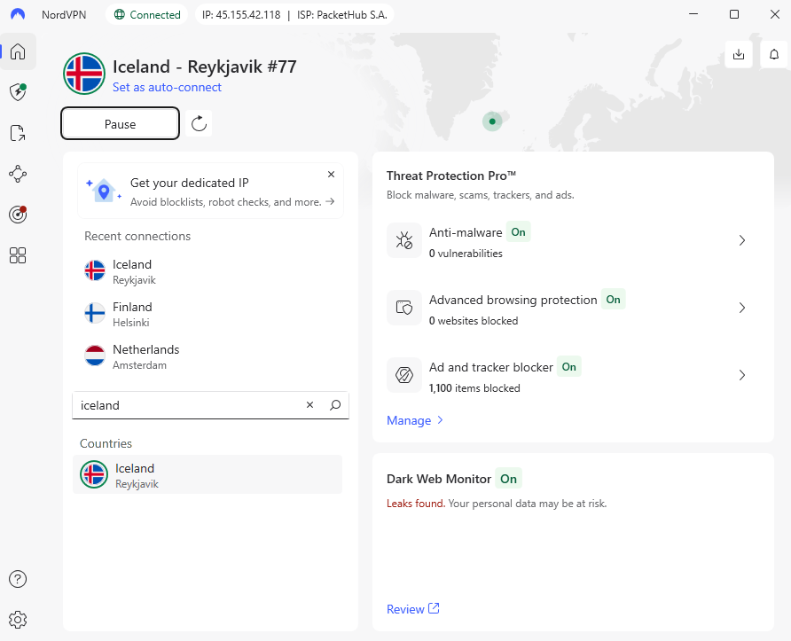Screen dimensions: 791x641
Task: Open Dark Web Monitor target icon in sidebar
Action: pyautogui.click(x=18, y=215)
